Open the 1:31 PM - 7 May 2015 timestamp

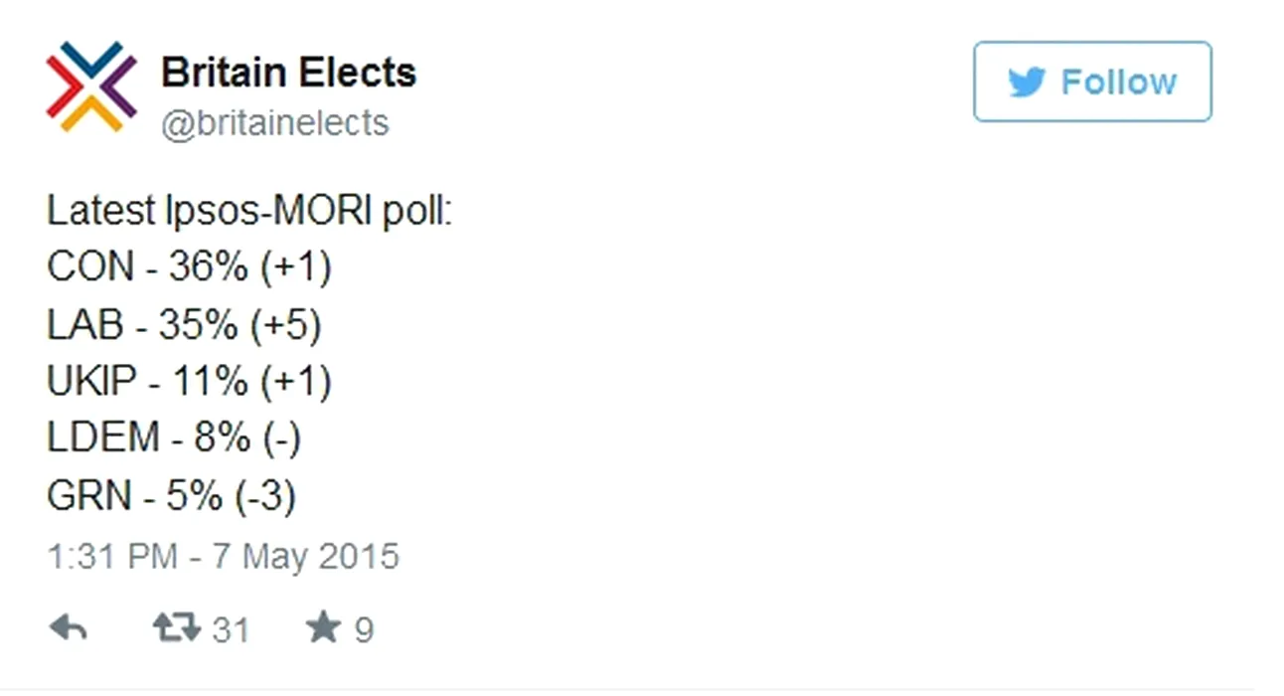tap(223, 556)
